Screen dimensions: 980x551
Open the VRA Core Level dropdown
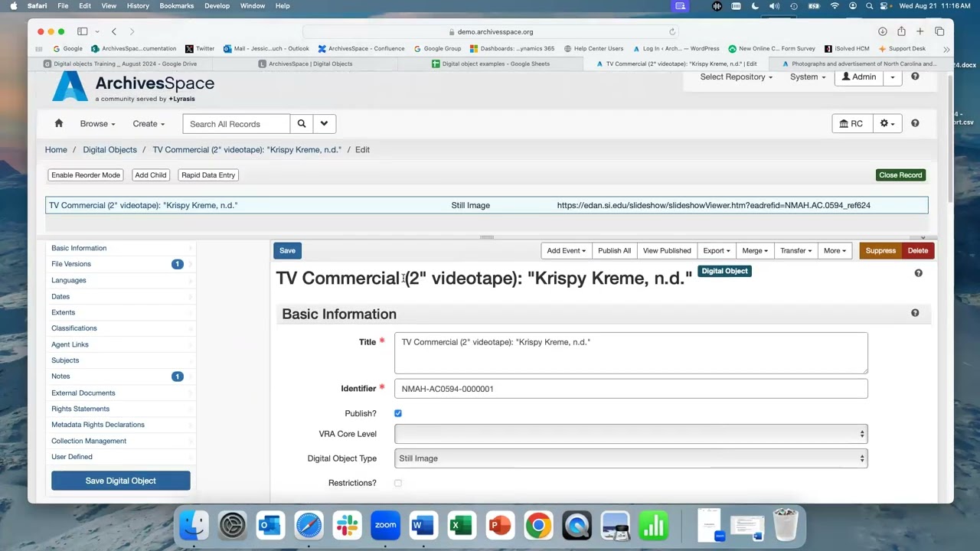click(x=631, y=434)
